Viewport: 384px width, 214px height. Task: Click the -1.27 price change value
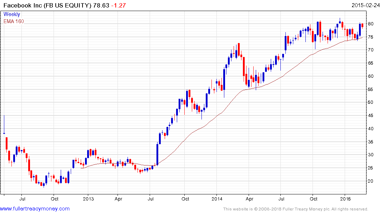coord(119,5)
